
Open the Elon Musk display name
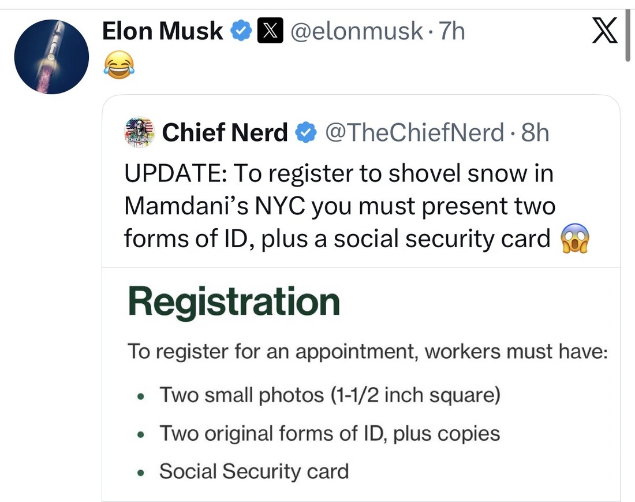(x=162, y=31)
